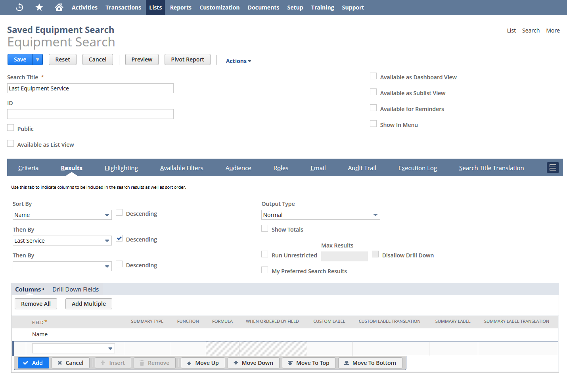
Task: Click the Move To Bottom button
Action: pos(370,363)
